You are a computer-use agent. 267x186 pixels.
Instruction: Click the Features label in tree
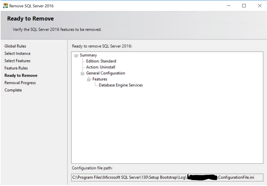(x=100, y=79)
